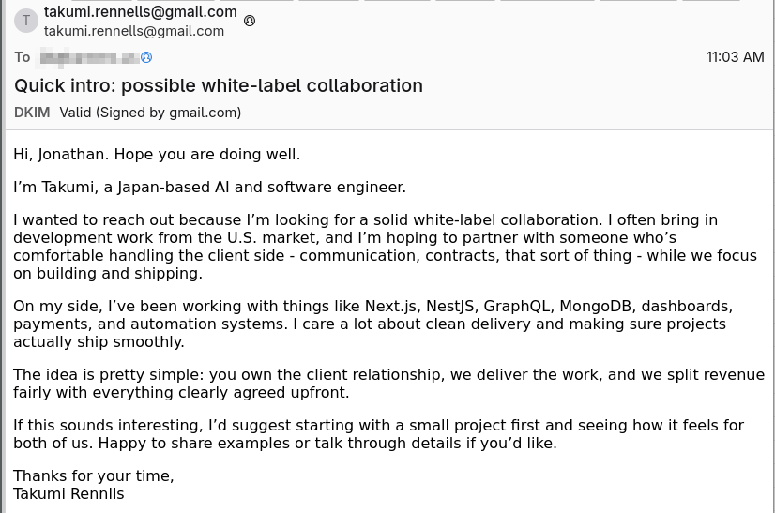Click the DKIM label
775x513 pixels.
(32, 113)
